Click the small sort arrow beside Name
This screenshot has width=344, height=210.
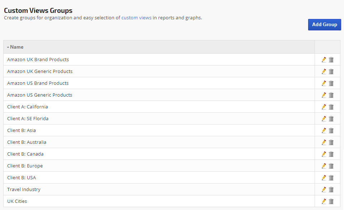pos(8,47)
